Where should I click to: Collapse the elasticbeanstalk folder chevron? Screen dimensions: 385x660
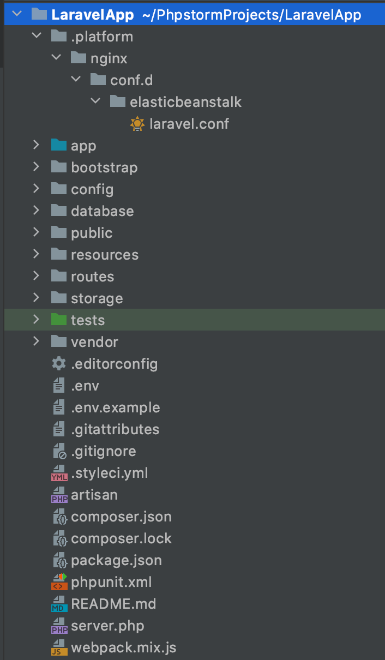click(x=95, y=101)
